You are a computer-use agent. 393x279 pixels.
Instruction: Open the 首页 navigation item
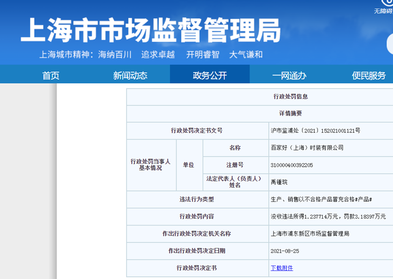tap(51, 76)
